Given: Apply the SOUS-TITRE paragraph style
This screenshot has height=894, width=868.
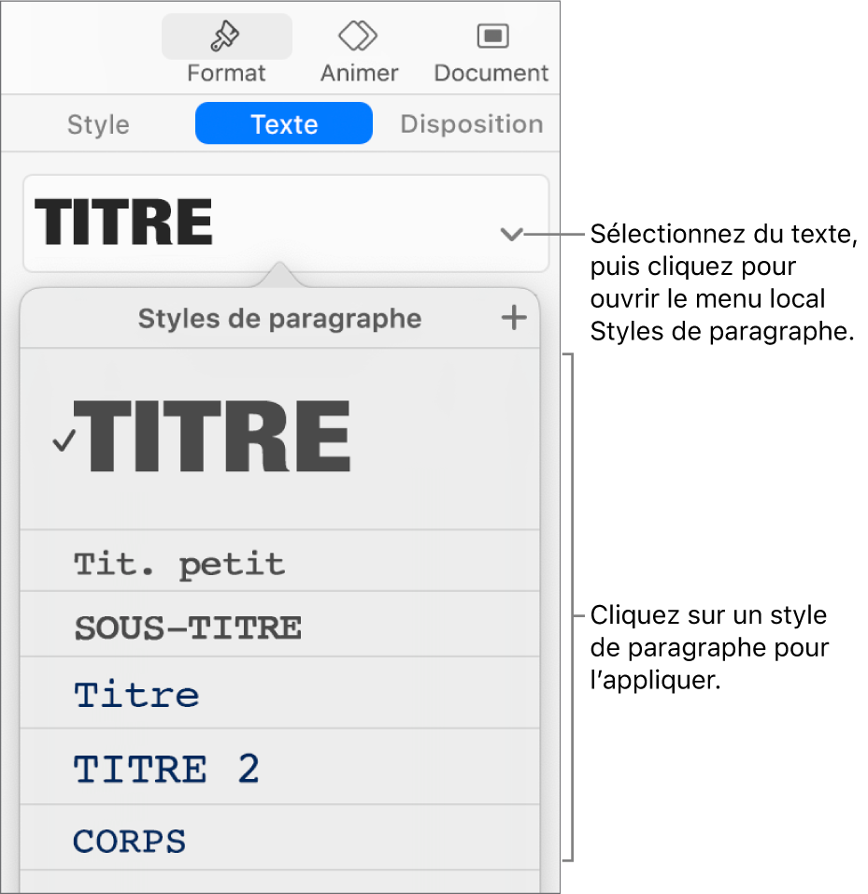Looking at the screenshot, I should (x=188, y=627).
